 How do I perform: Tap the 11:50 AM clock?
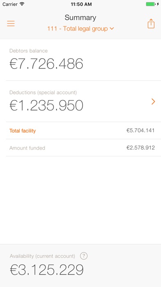coord(81,4)
